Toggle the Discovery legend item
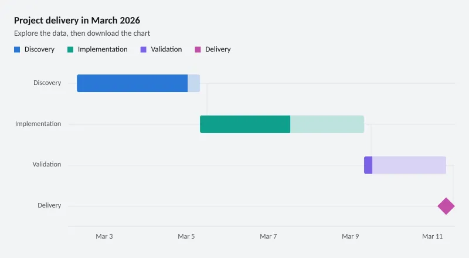Viewport: 469px width, 258px height. point(34,49)
